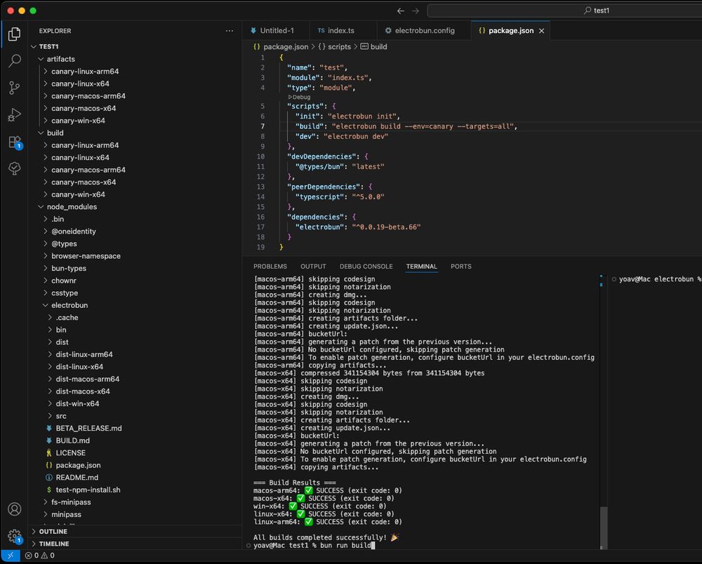Viewport: 702px width, 564px height.
Task: Open the Testing view icon
Action: coord(14,168)
